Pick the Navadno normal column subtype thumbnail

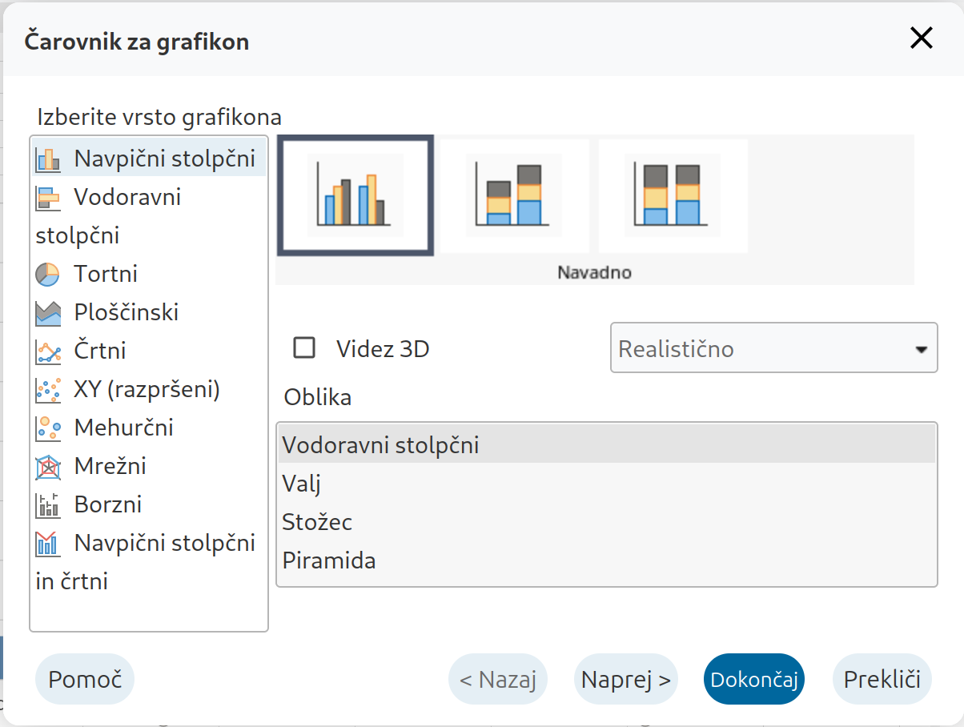pyautogui.click(x=355, y=195)
